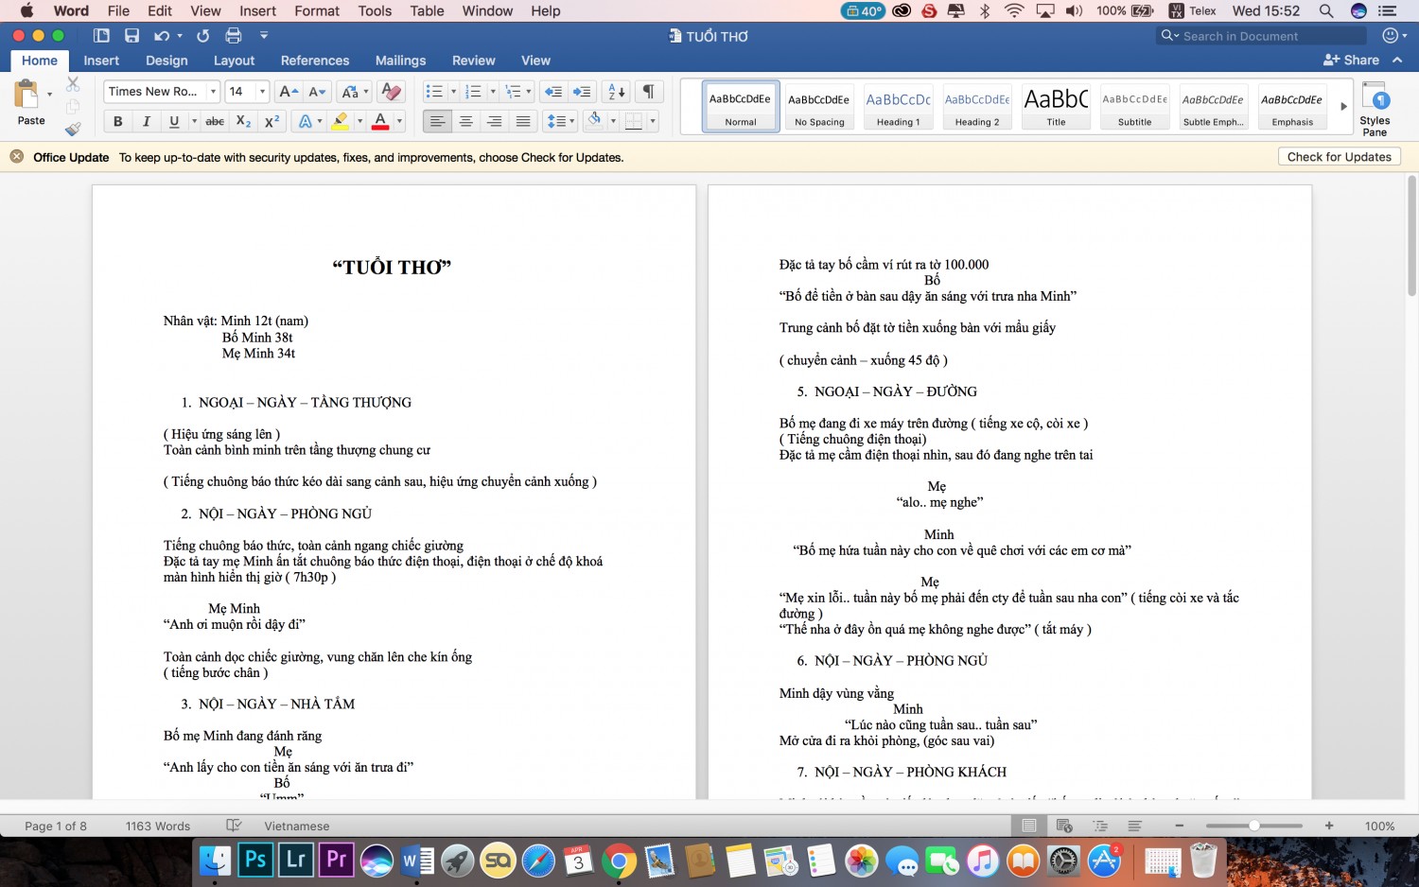The width and height of the screenshot is (1419, 887).
Task: Click the Paste clipboard icon
Action: [x=26, y=96]
